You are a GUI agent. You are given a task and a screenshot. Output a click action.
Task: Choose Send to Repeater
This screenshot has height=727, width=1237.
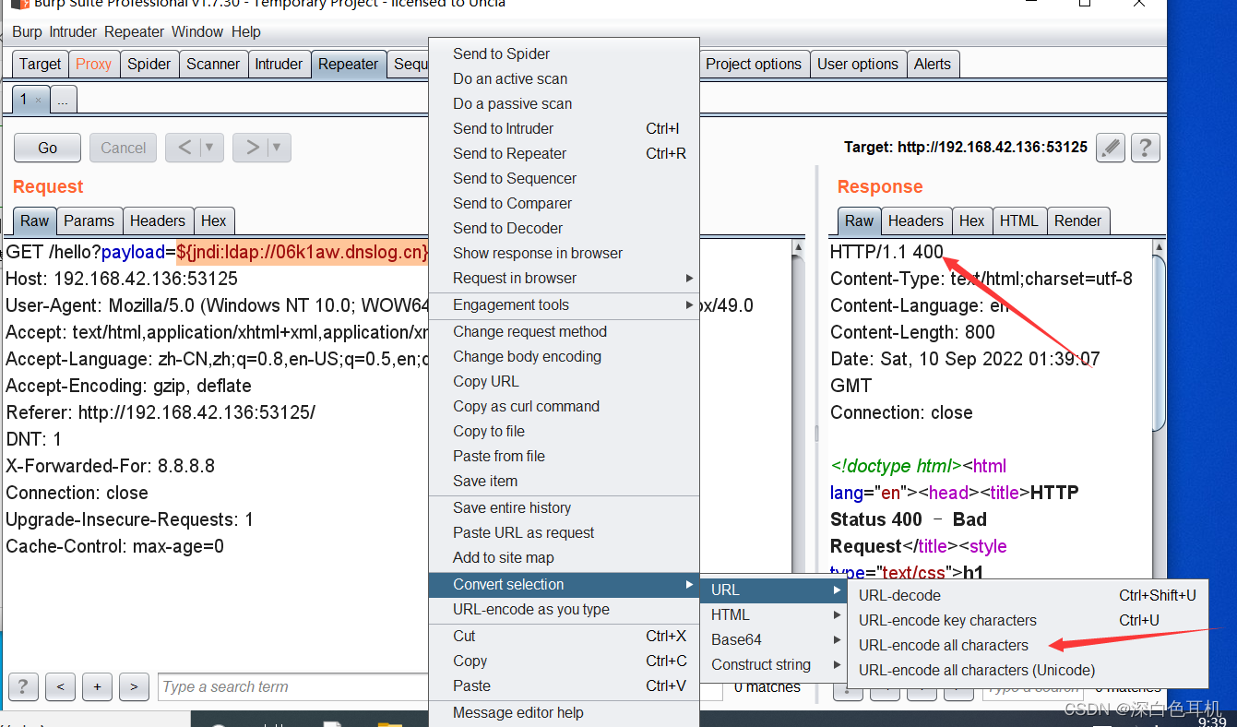(x=565, y=153)
